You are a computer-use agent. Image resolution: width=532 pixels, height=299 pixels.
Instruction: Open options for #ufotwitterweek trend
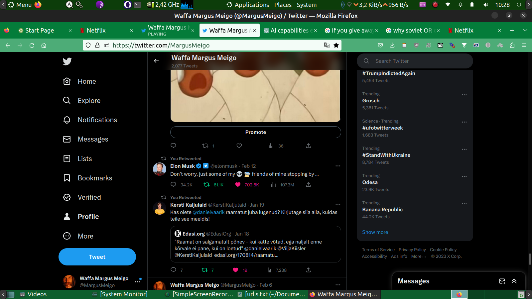point(464,122)
